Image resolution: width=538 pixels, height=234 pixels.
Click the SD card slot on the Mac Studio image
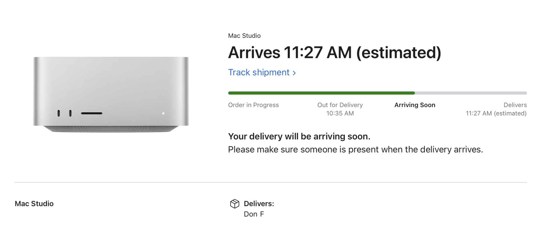[x=91, y=113]
